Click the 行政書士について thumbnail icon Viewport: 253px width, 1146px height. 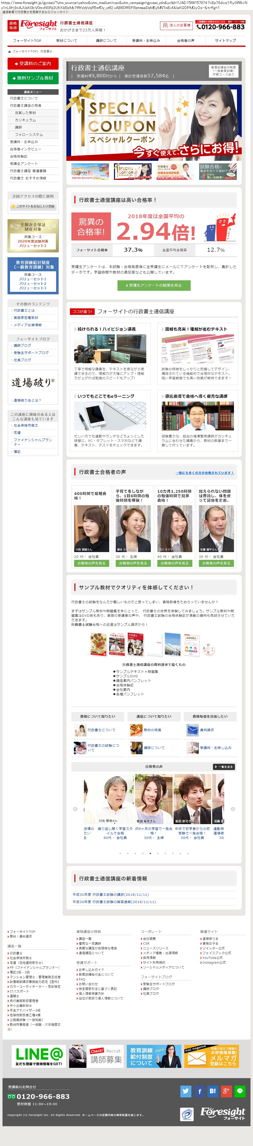click(x=80, y=730)
